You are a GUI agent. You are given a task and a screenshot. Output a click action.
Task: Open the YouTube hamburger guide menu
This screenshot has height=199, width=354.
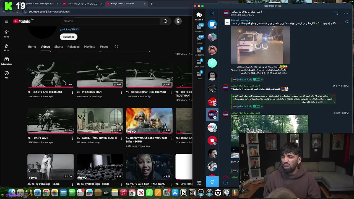coord(7,21)
